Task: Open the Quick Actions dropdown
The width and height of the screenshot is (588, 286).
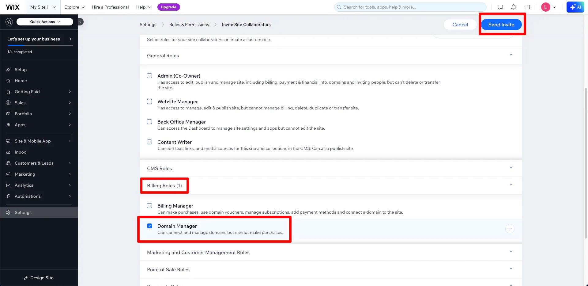Action: 45,22
